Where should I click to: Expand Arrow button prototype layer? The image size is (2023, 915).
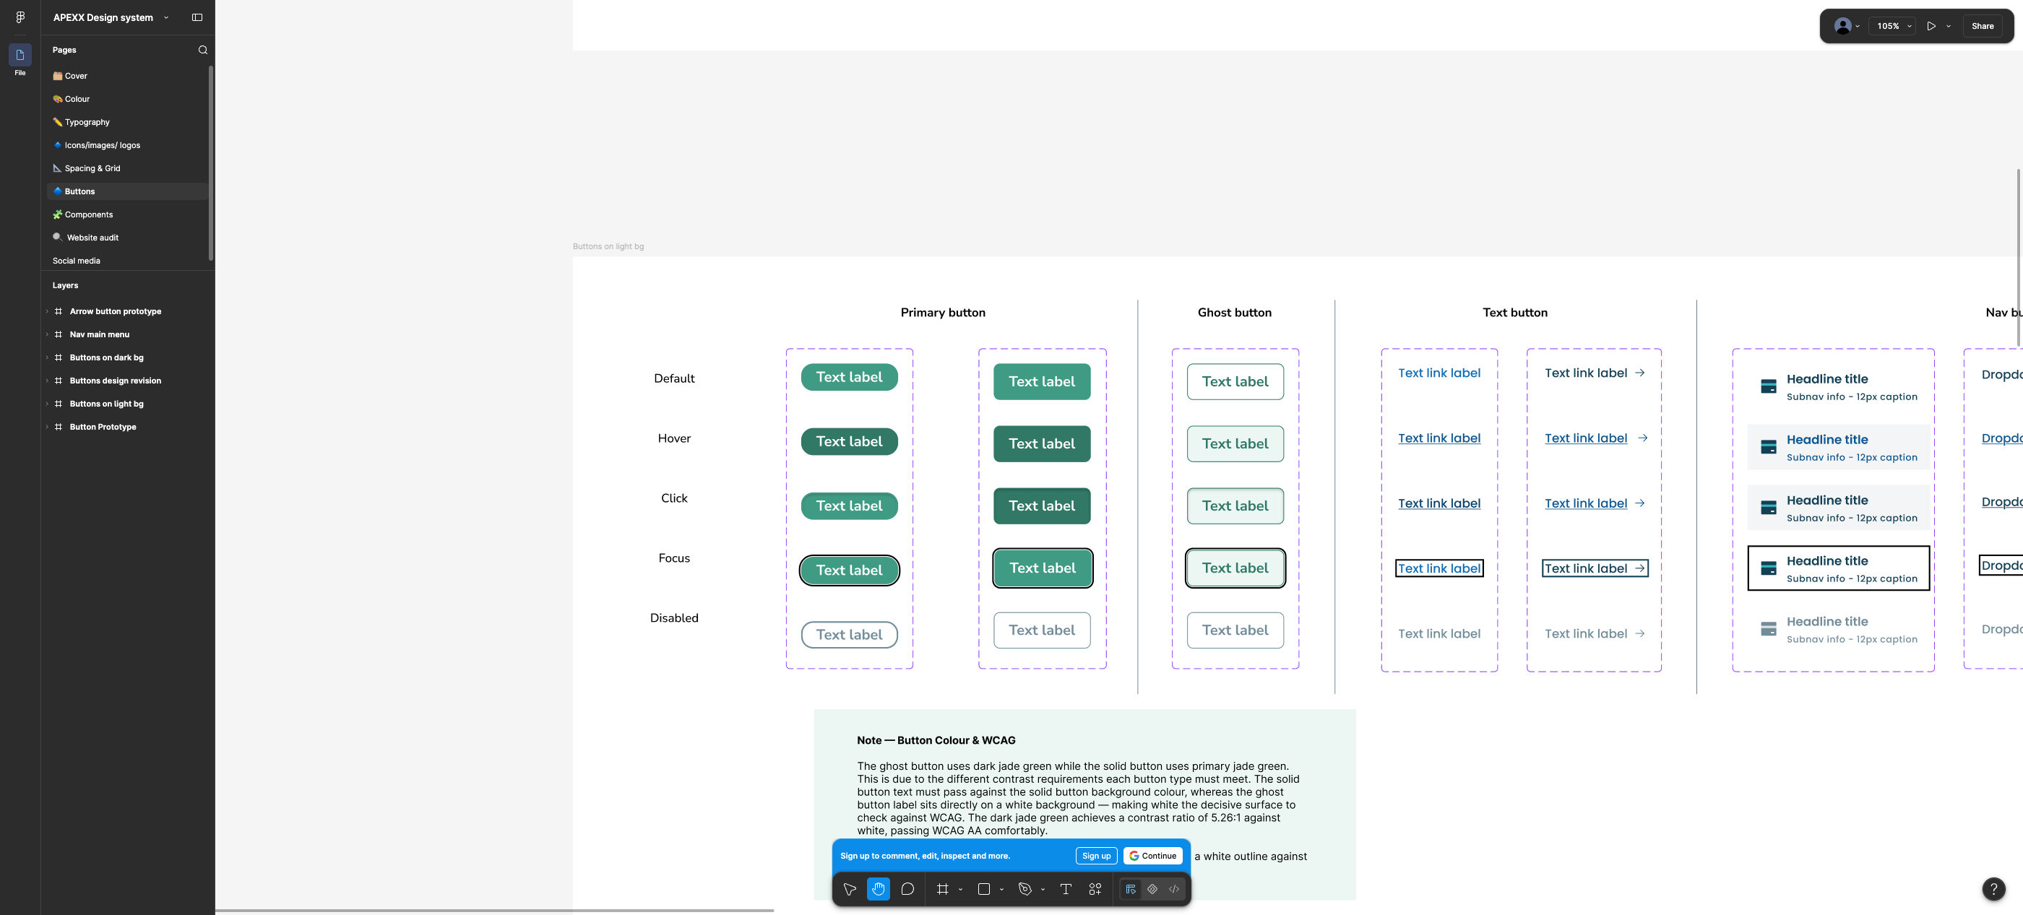point(47,311)
